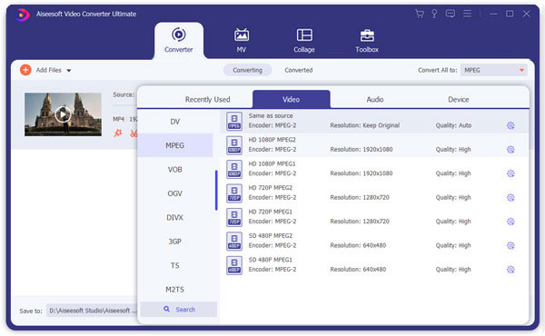Open settings gear for Same as source
The width and height of the screenshot is (545, 336).
(x=510, y=125)
